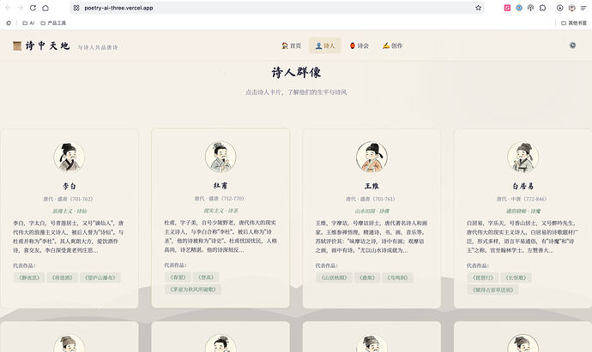
Task: Click the 杜甫 portrait avatar
Action: 220,157
